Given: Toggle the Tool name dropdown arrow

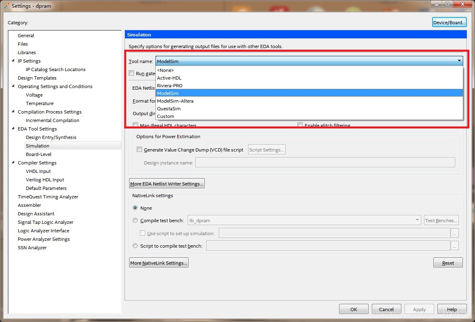Looking at the screenshot, I should (x=459, y=61).
